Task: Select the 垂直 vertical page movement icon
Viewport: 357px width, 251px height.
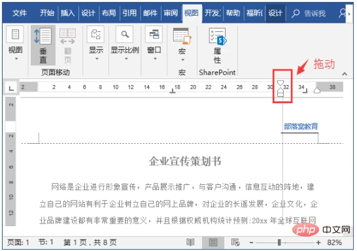Action: click(43, 45)
